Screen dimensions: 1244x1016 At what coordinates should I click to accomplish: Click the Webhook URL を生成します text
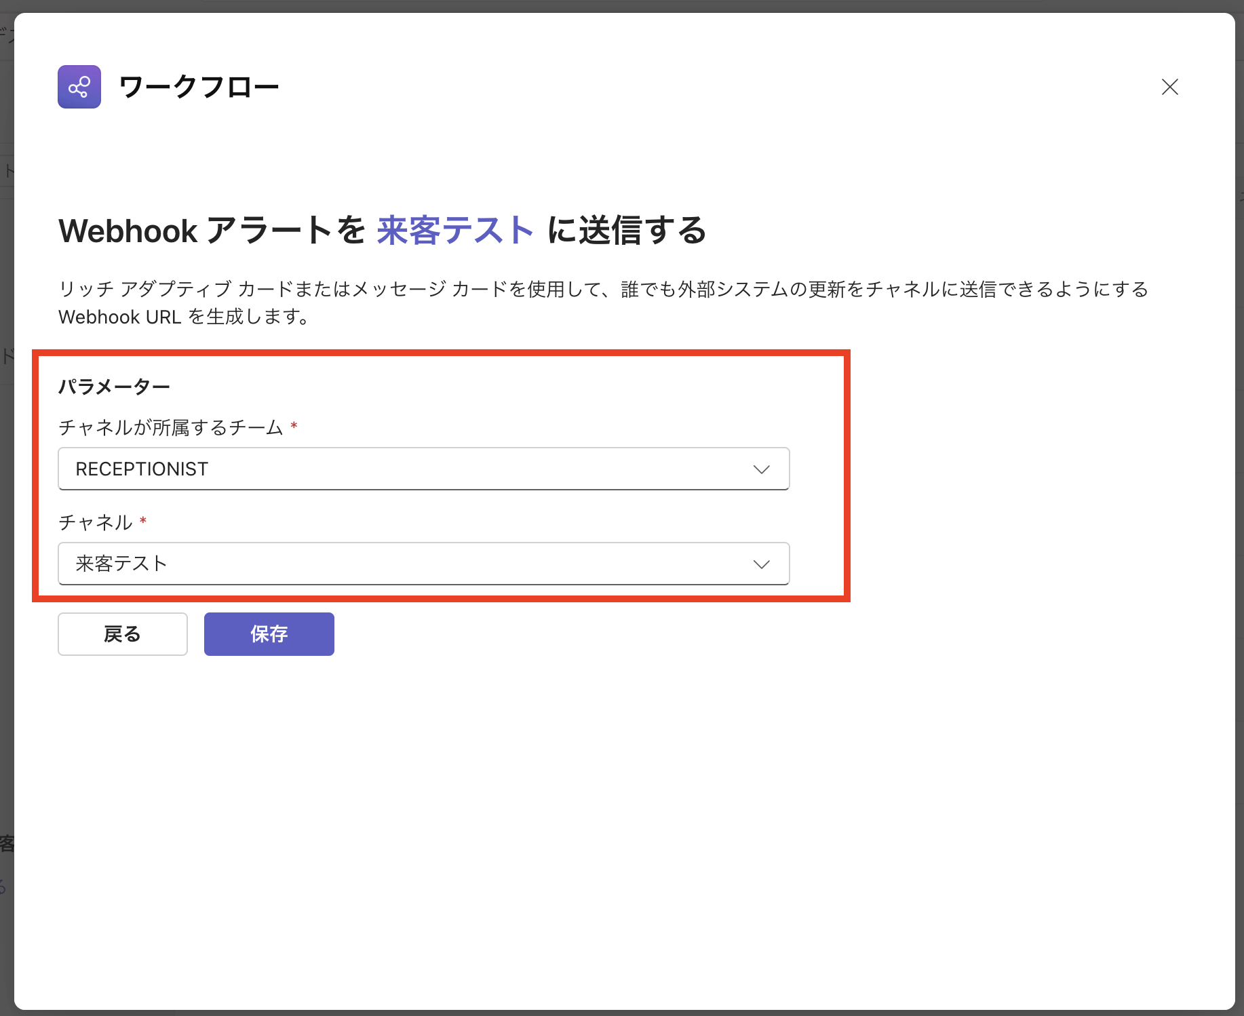pos(184,317)
